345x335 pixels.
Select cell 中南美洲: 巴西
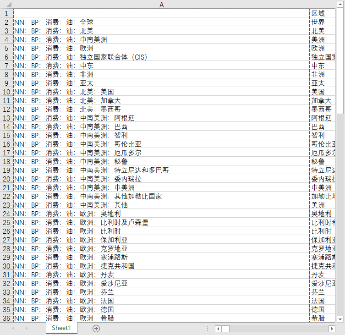pyautogui.click(x=161, y=126)
